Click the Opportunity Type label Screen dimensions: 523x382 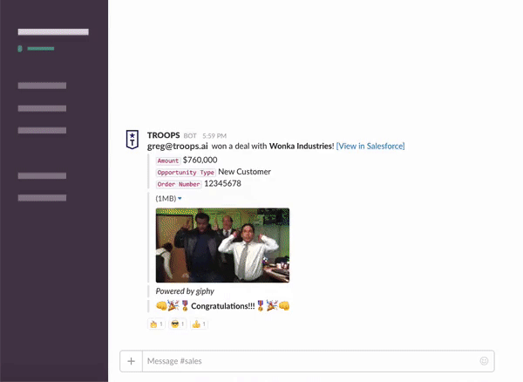186,173
